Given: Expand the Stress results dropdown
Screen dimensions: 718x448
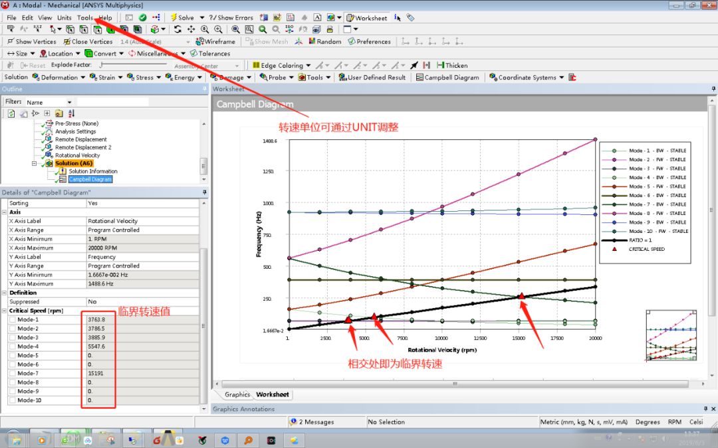Looking at the screenshot, I should (142, 77).
